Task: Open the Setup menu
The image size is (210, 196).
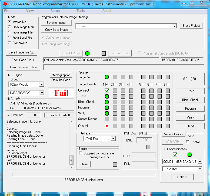Action: (55, 11)
